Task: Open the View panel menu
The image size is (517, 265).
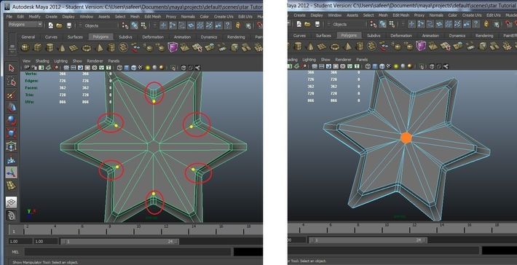Action: click(x=26, y=61)
